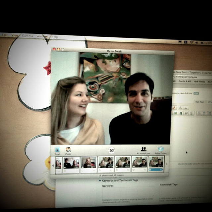Open the Help menu
Screen dimensions: 212x212
click(x=54, y=37)
